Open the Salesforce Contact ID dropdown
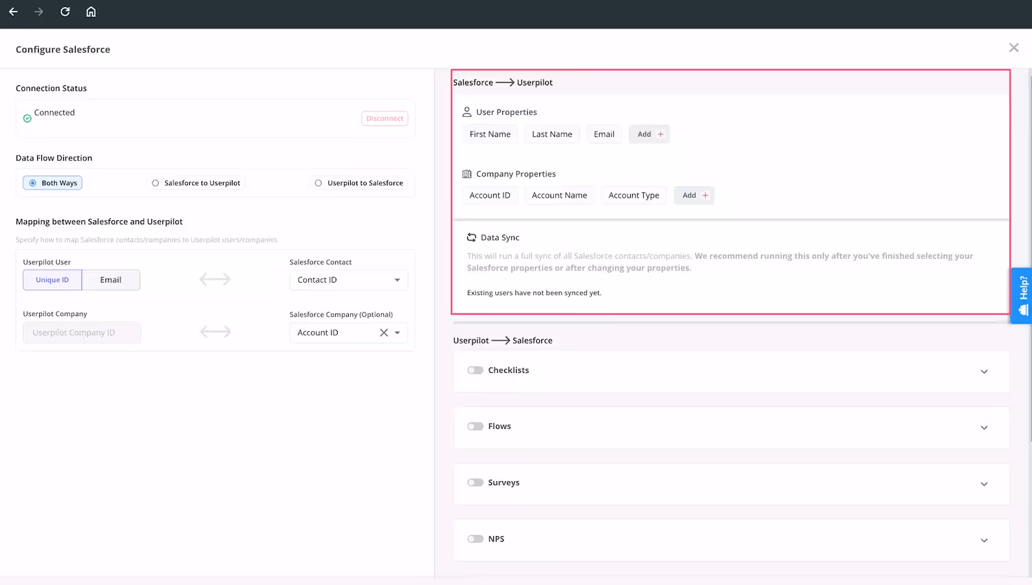Viewport: 1032px width, 585px height. click(x=349, y=280)
